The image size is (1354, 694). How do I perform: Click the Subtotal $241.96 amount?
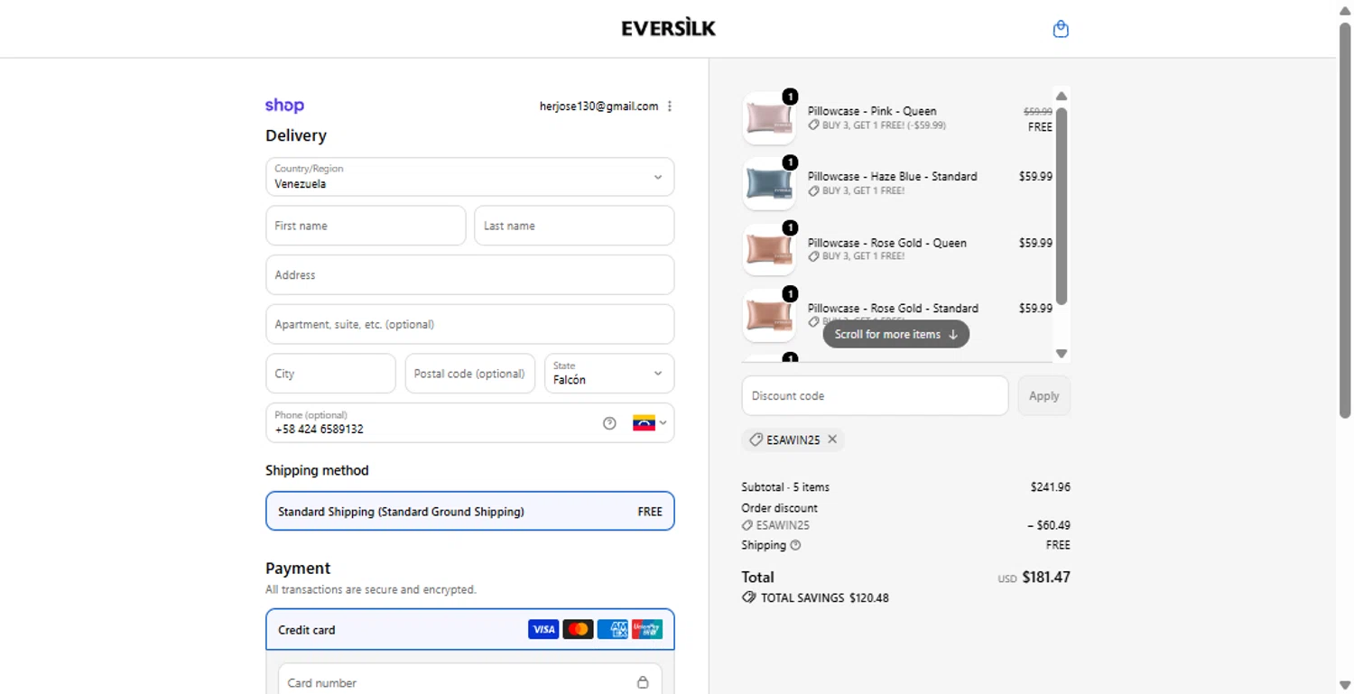(1051, 487)
